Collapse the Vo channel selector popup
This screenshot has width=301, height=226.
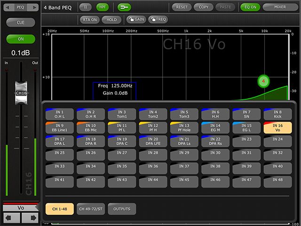tap(20, 207)
